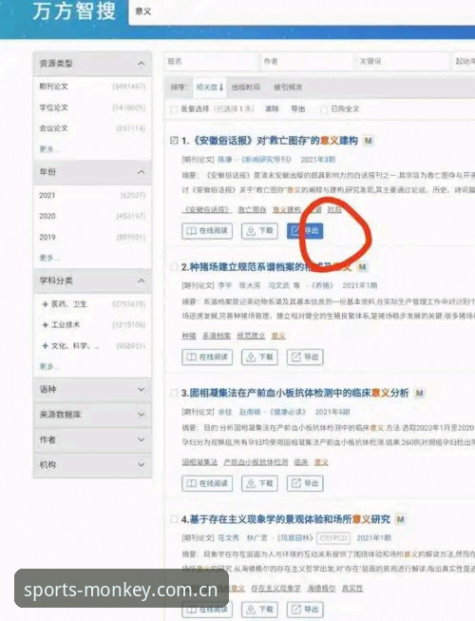Expand the 工业技术 subject with its plus icon
Screen dimensions: 475x621
(x=45, y=324)
